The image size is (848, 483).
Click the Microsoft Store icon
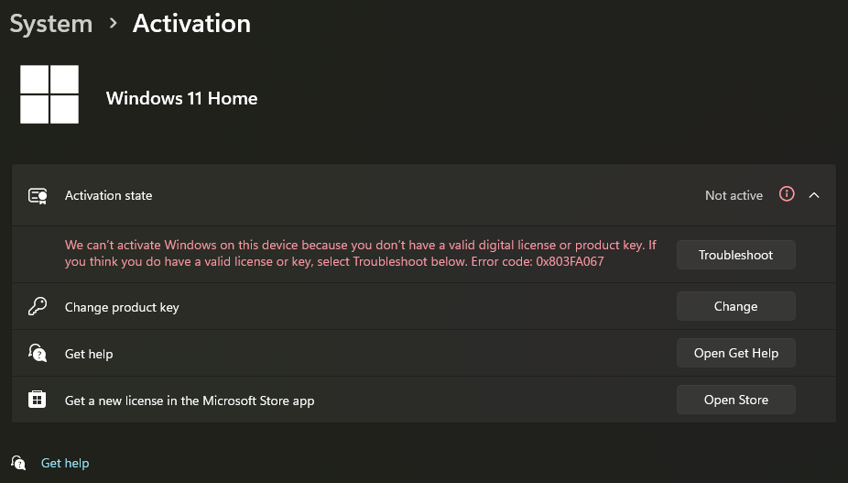tap(37, 400)
